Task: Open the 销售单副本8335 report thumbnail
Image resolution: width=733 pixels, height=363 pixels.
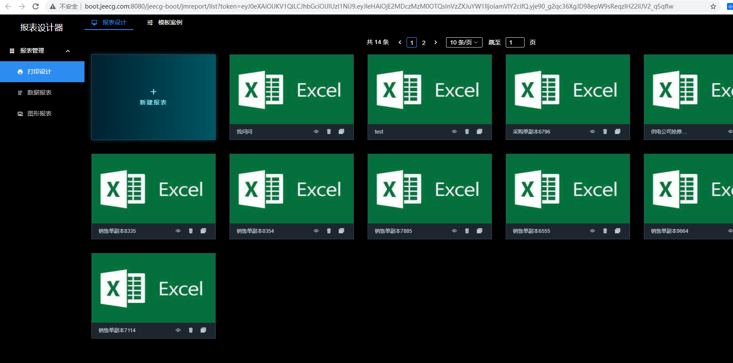Action: (x=154, y=189)
